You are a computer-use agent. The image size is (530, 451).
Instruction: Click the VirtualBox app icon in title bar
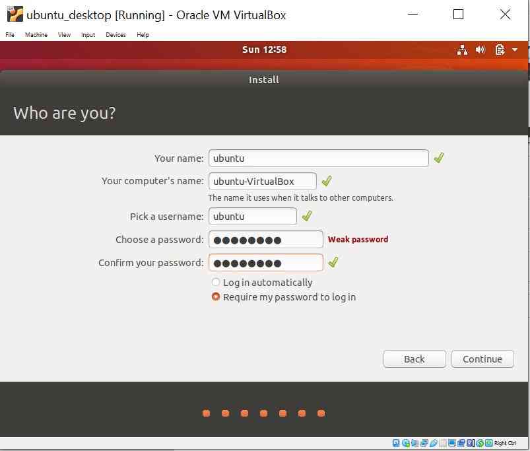point(15,15)
